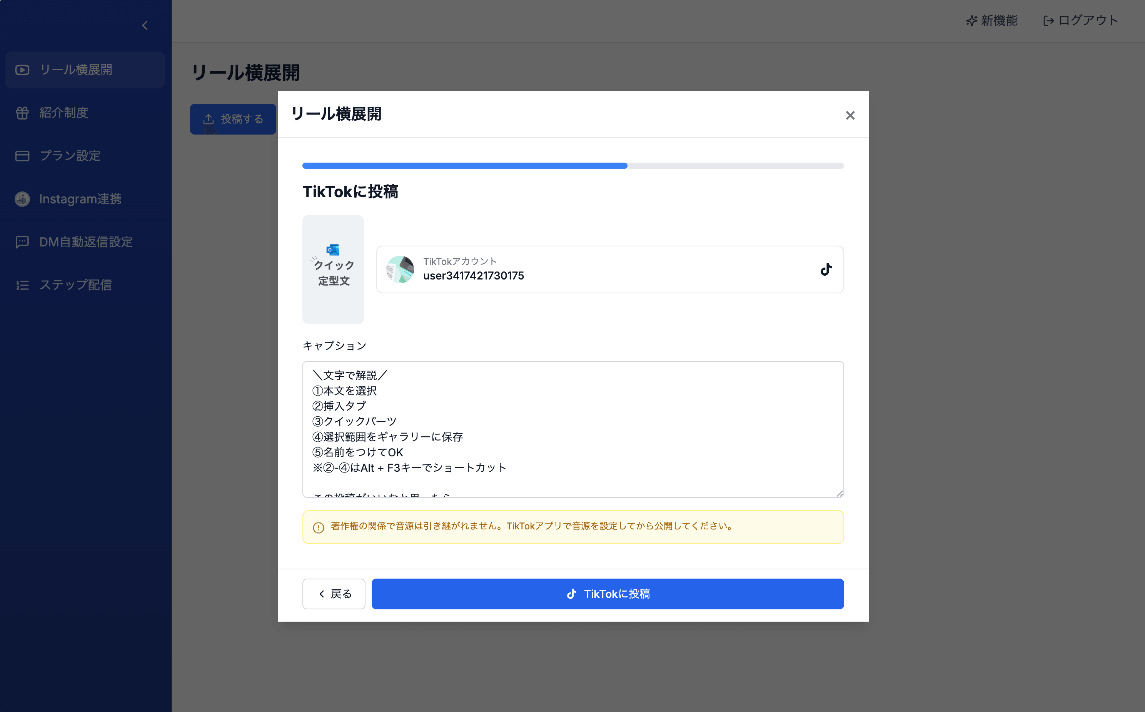Click the TikTok account avatar image
This screenshot has height=712, width=1145.
400,269
